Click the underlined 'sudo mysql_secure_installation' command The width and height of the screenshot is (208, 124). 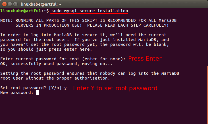click(x=90, y=11)
